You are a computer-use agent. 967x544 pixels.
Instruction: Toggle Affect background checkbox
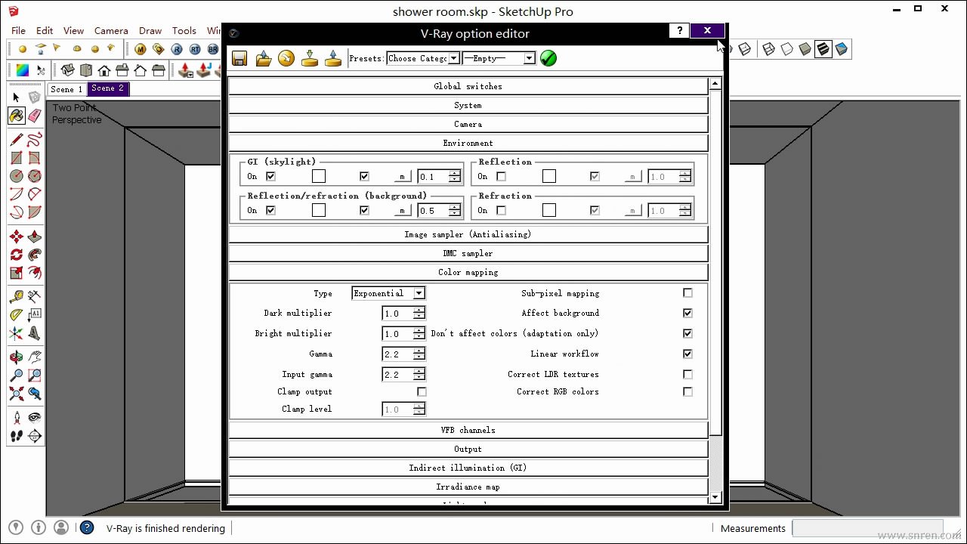click(687, 313)
